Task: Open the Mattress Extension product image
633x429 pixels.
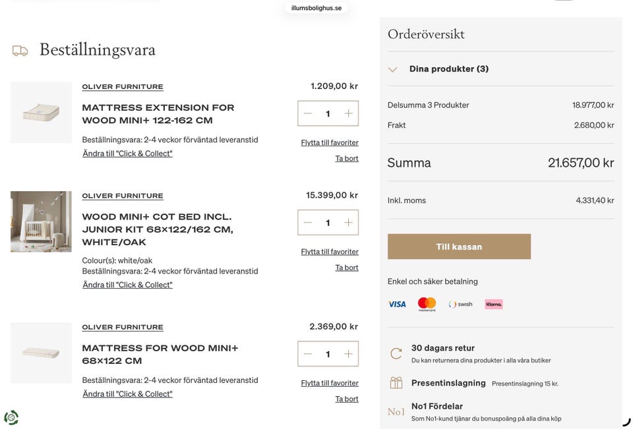Action: click(x=41, y=113)
